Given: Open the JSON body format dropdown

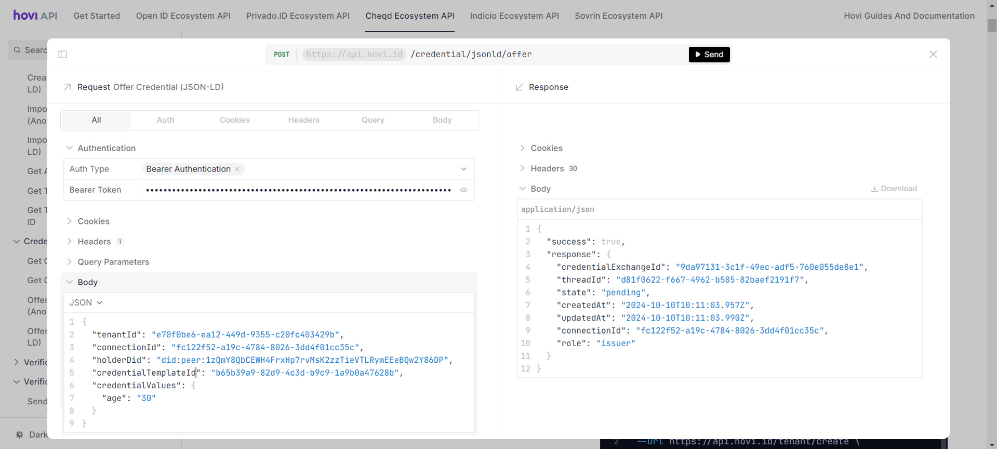Looking at the screenshot, I should [86, 302].
